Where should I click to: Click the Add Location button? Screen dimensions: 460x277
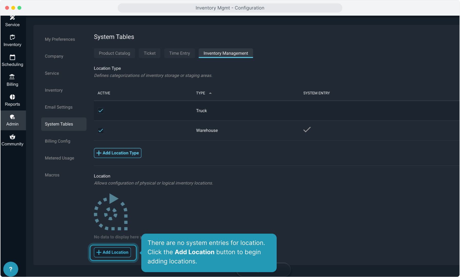112,252
